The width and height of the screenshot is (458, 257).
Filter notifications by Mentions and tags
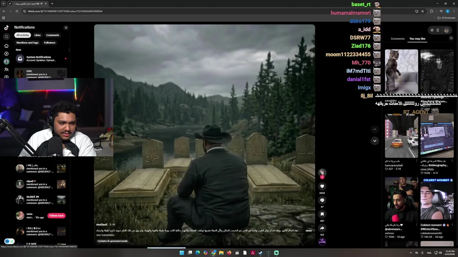(28, 42)
